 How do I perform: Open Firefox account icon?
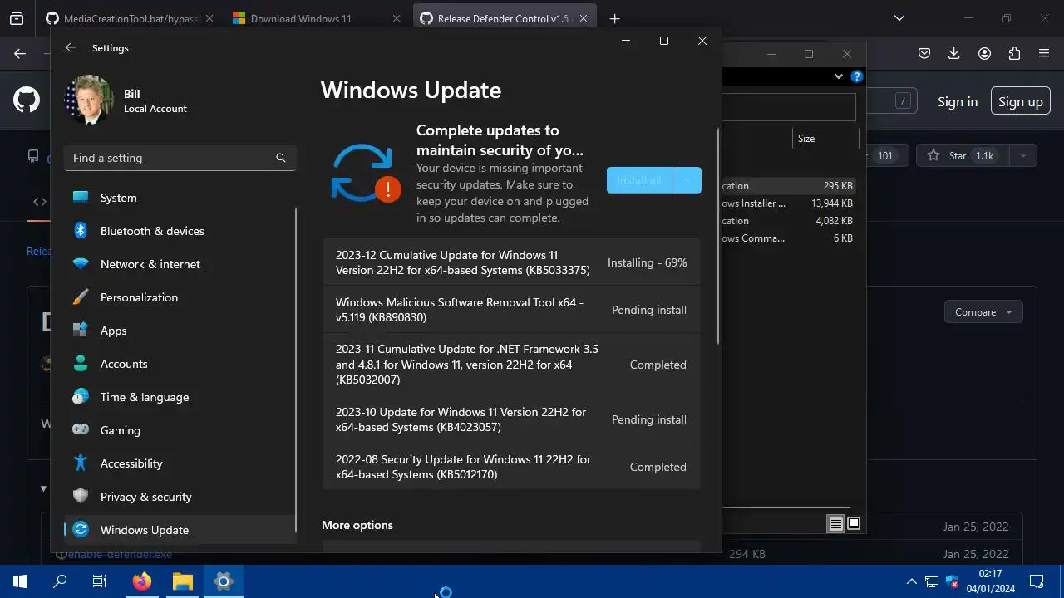coord(984,53)
